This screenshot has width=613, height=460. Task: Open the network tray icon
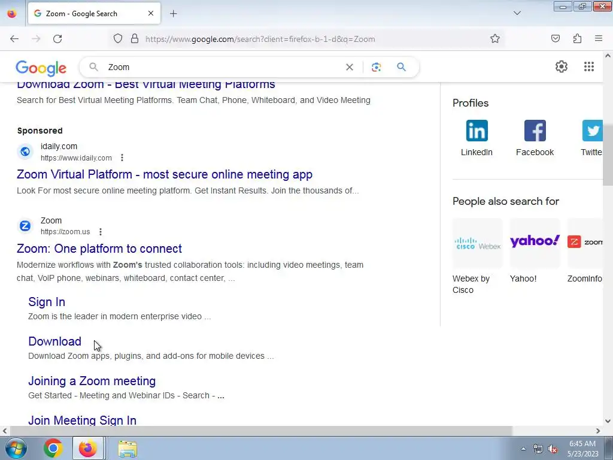538,449
